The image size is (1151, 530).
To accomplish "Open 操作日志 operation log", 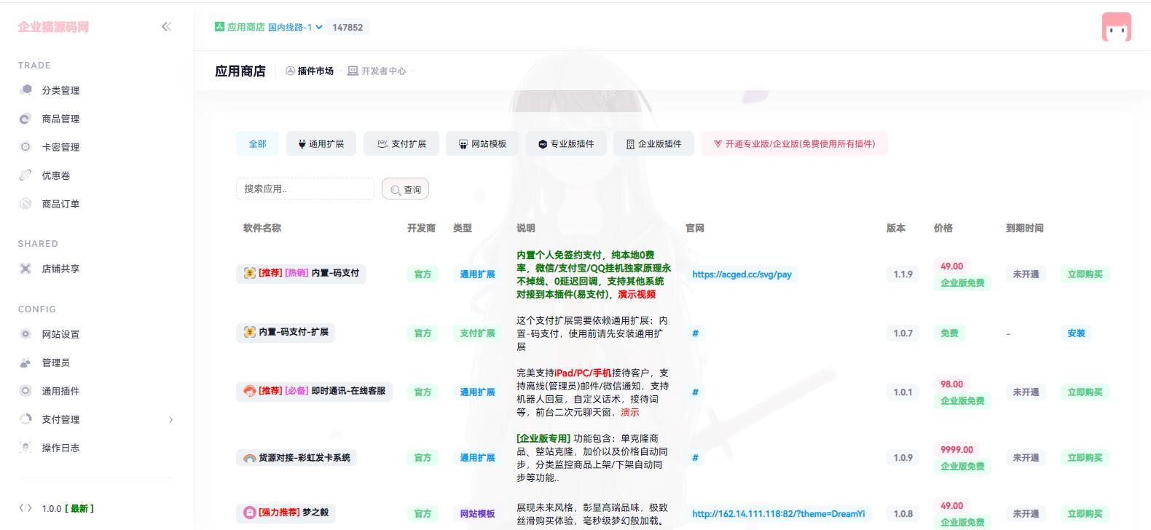I will tap(60, 448).
